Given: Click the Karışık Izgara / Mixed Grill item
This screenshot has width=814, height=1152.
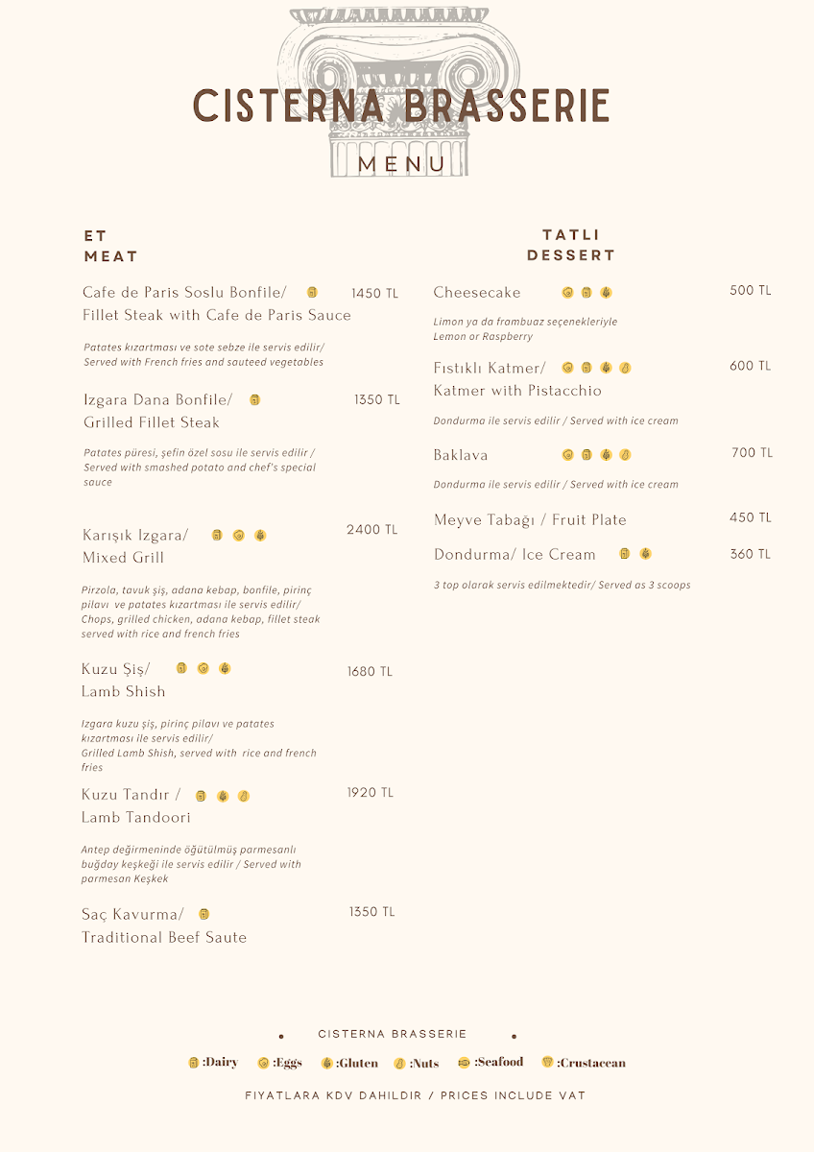Looking at the screenshot, I should tap(135, 546).
